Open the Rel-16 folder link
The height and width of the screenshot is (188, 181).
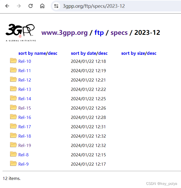pyautogui.click(x=25, y=117)
